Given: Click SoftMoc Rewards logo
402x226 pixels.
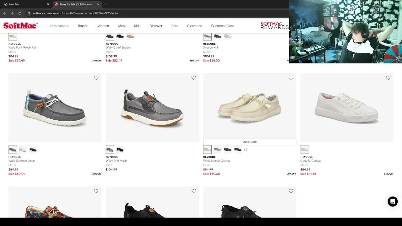Looking at the screenshot, I should 274,26.
